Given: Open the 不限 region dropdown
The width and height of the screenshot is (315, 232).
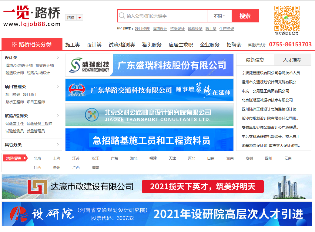Looking at the screenshot, I should tap(219, 16).
